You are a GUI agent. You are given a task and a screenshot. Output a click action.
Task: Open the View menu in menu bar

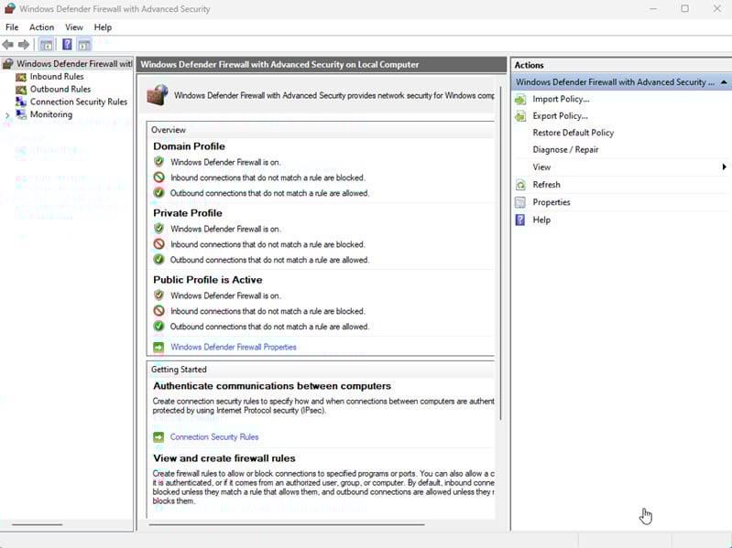point(73,27)
